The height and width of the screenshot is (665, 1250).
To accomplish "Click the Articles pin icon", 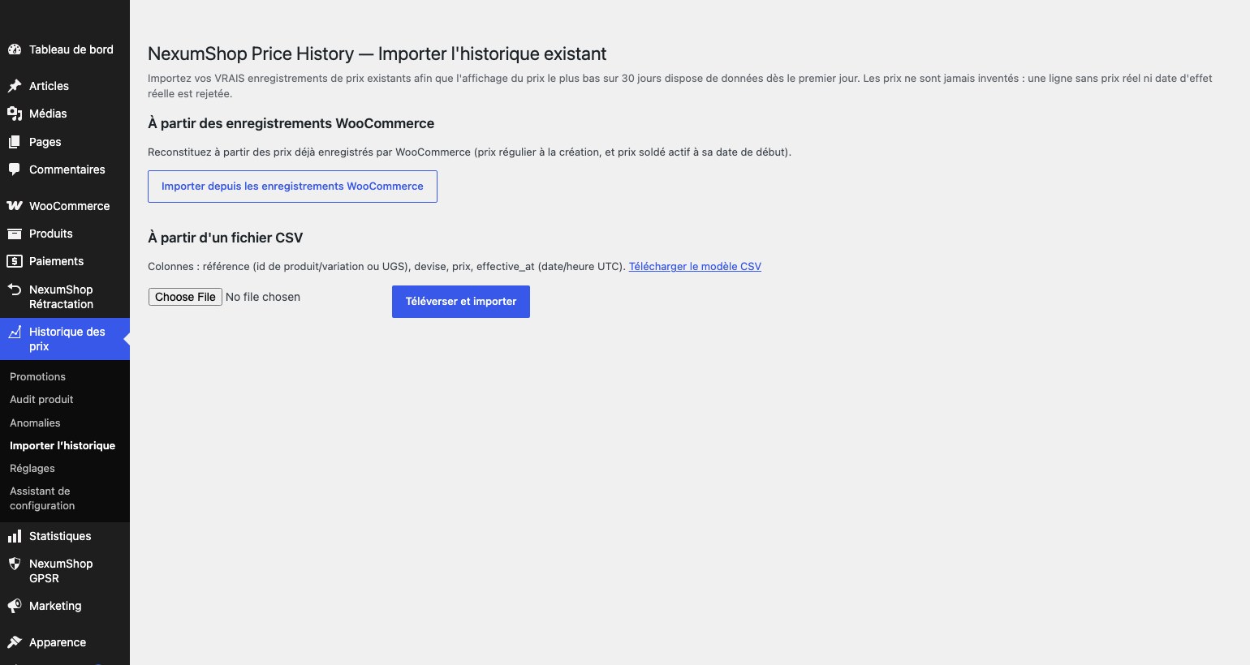I will (15, 86).
